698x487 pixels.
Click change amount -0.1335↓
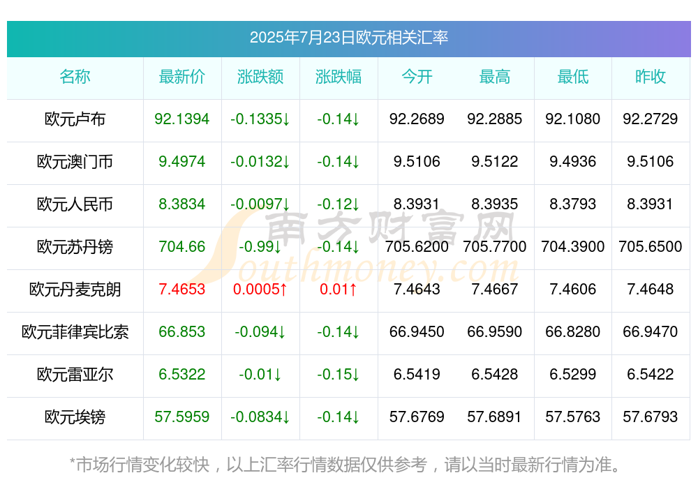tap(260, 119)
